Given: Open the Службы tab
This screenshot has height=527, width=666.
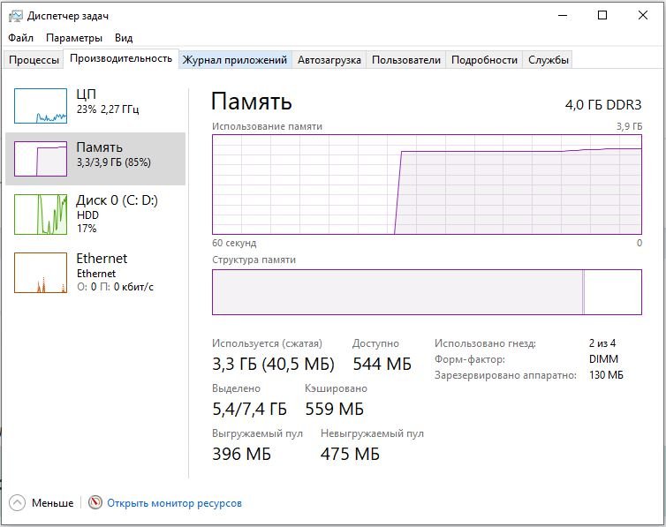Looking at the screenshot, I should tap(549, 60).
